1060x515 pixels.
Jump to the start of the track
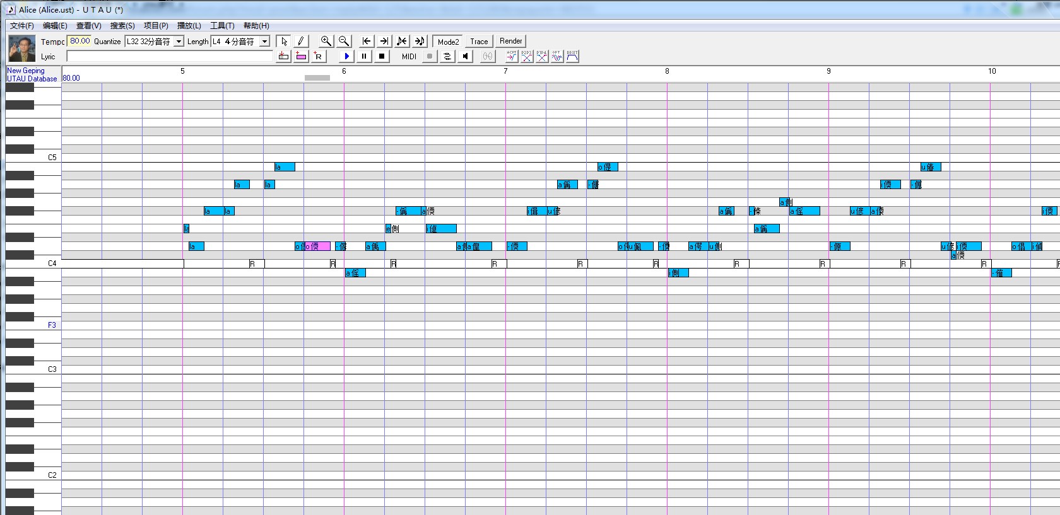[367, 41]
